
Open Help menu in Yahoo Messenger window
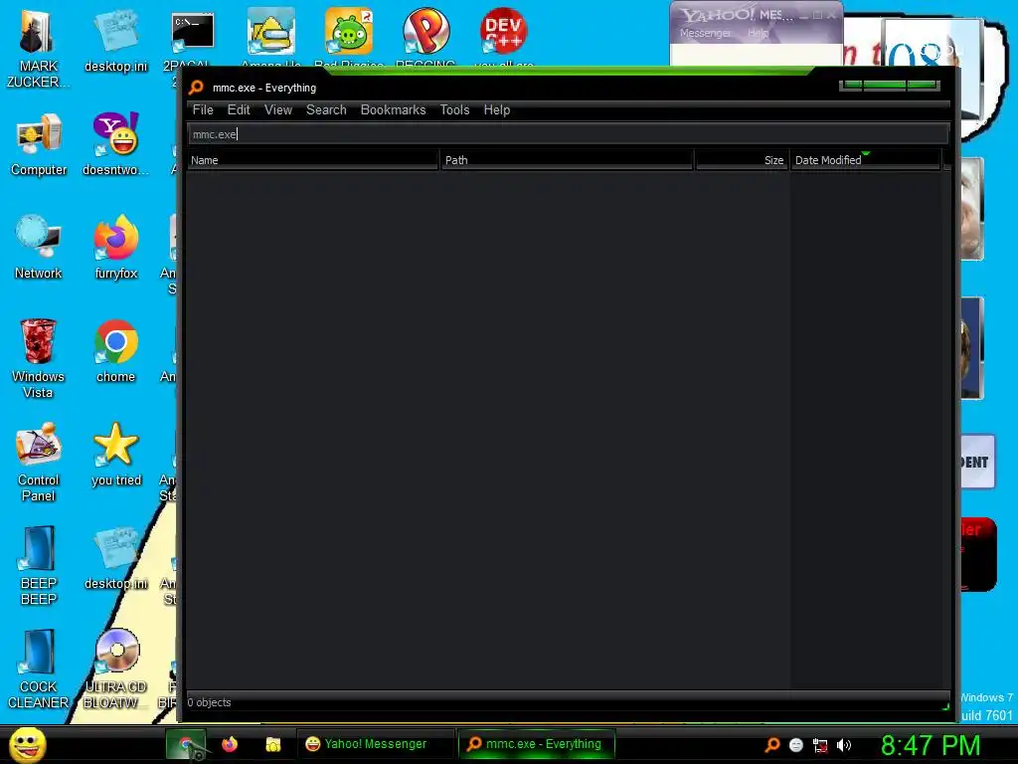tap(758, 33)
